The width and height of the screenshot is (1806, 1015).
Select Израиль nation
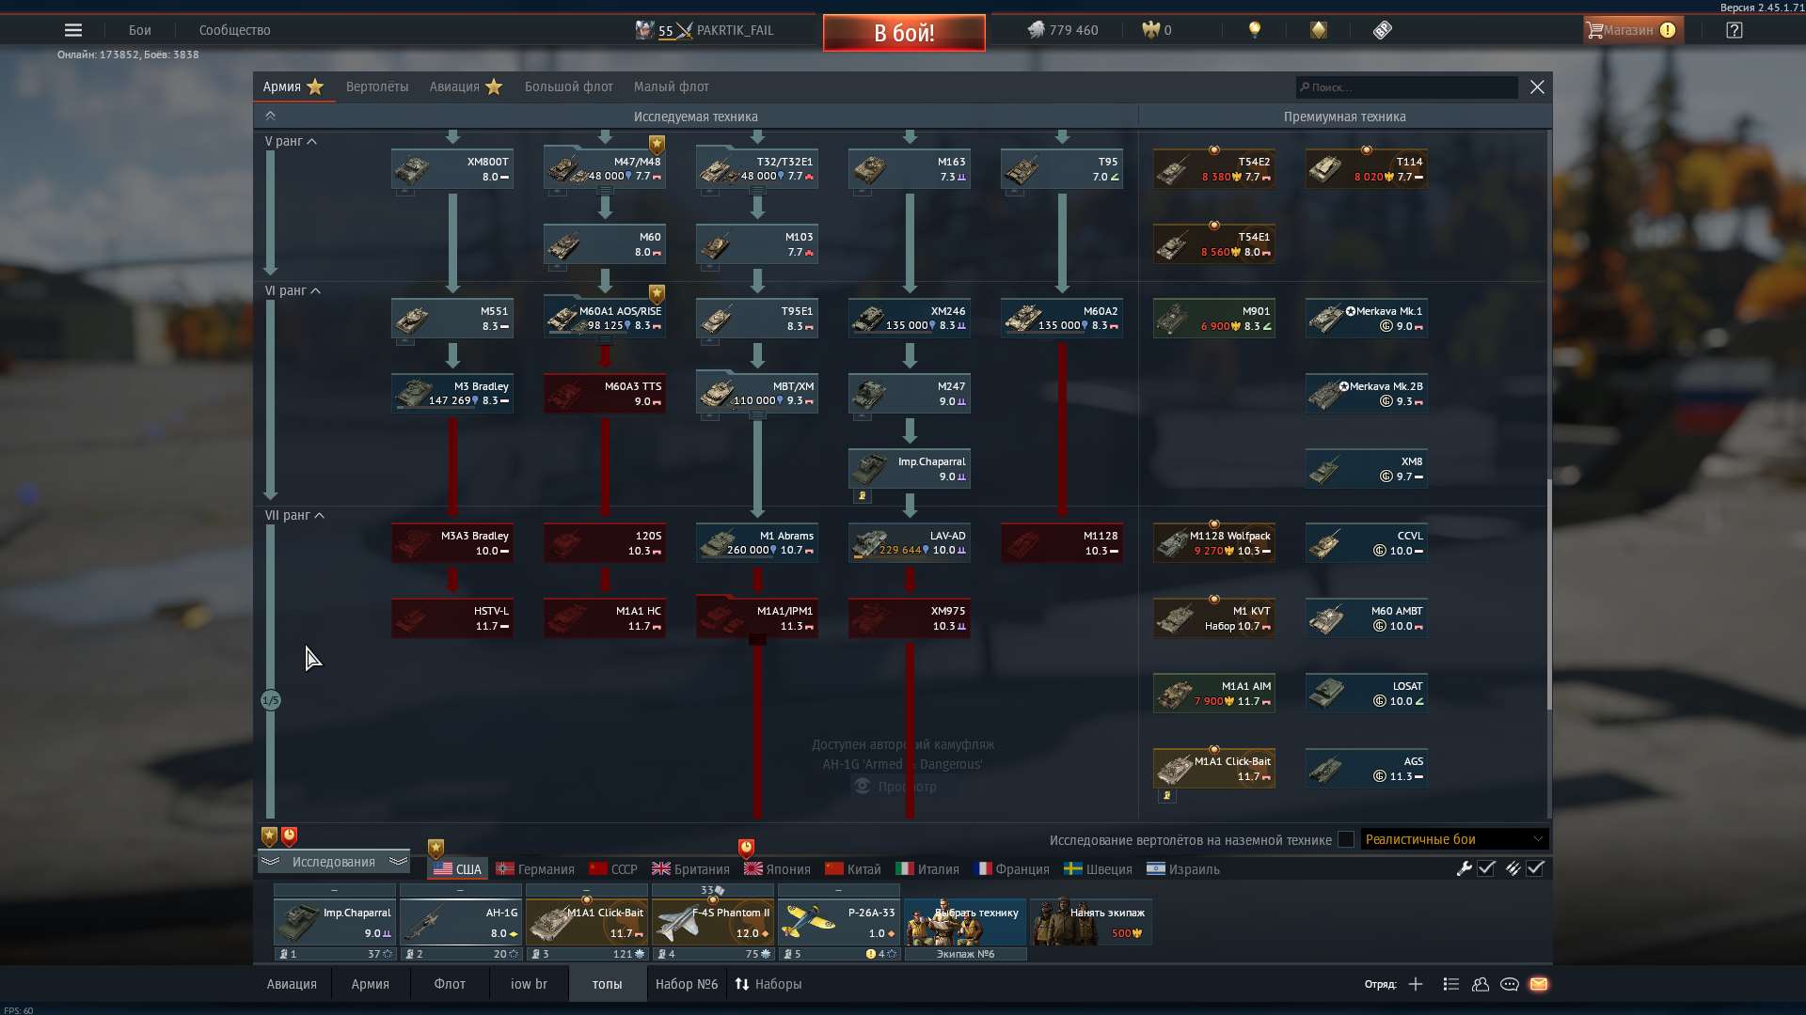[1183, 869]
